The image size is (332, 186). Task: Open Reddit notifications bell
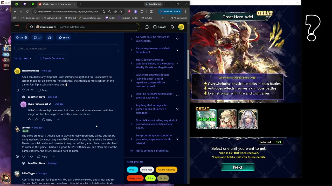point(172,27)
